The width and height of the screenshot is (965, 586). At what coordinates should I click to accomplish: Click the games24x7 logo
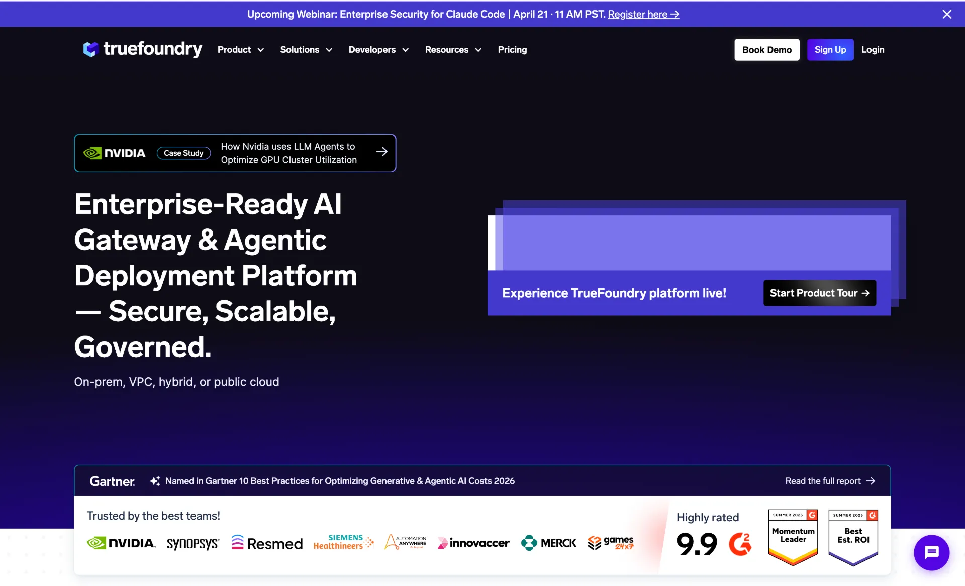(611, 543)
